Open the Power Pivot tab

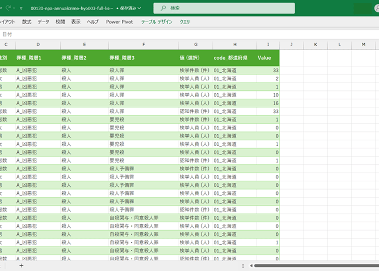[x=119, y=22]
